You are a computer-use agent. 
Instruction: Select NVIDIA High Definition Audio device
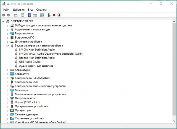[37, 50]
